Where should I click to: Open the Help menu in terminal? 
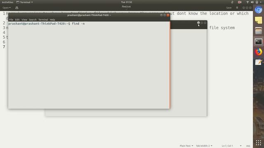click(52, 20)
